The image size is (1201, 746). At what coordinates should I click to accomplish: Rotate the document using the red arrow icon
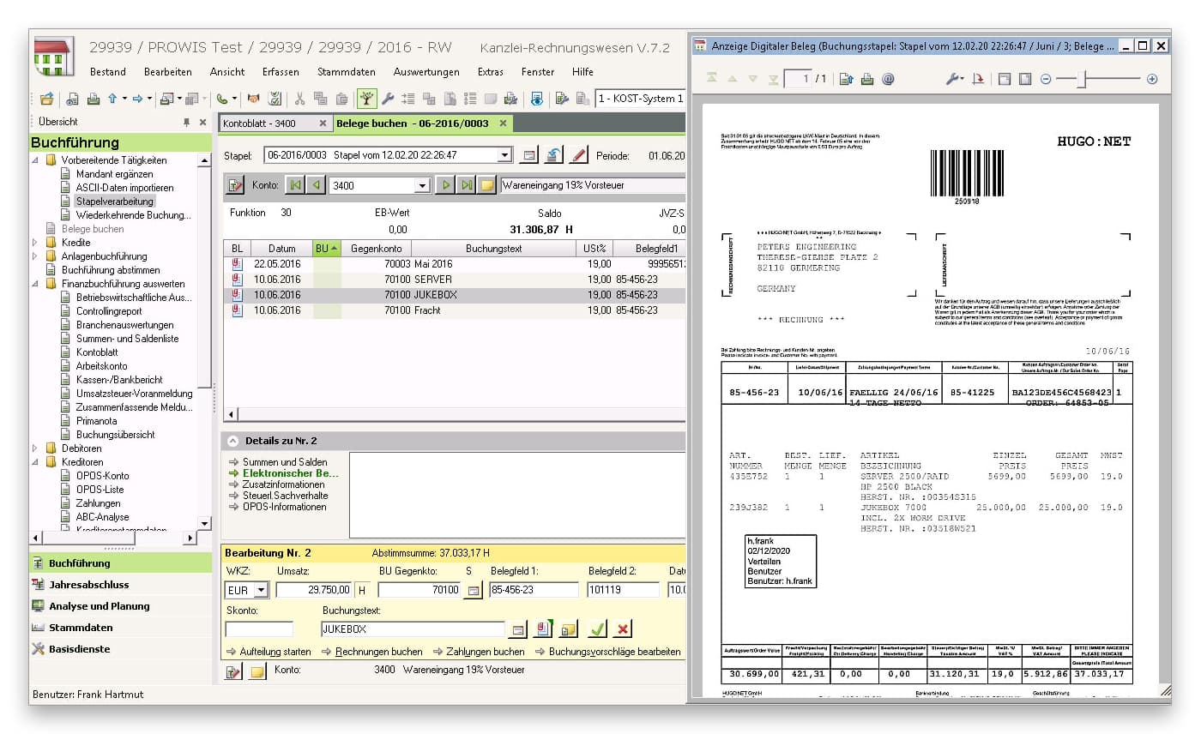click(x=979, y=77)
